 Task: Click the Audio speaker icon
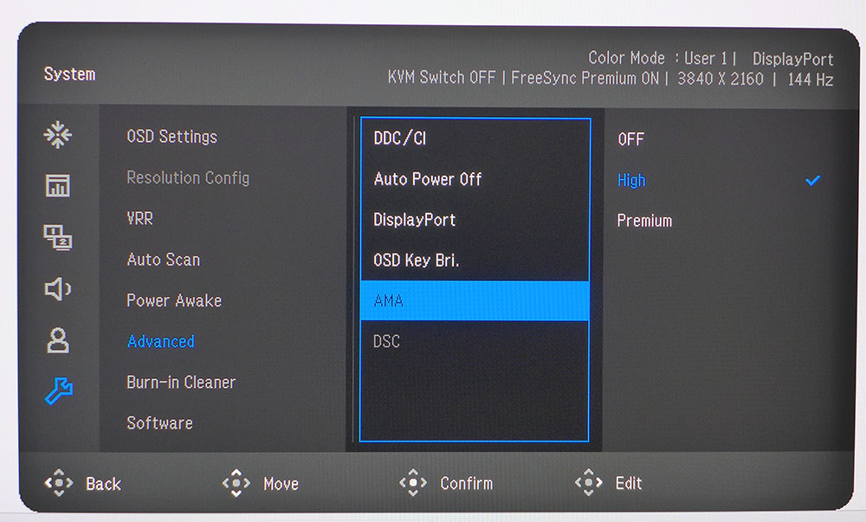click(x=58, y=289)
